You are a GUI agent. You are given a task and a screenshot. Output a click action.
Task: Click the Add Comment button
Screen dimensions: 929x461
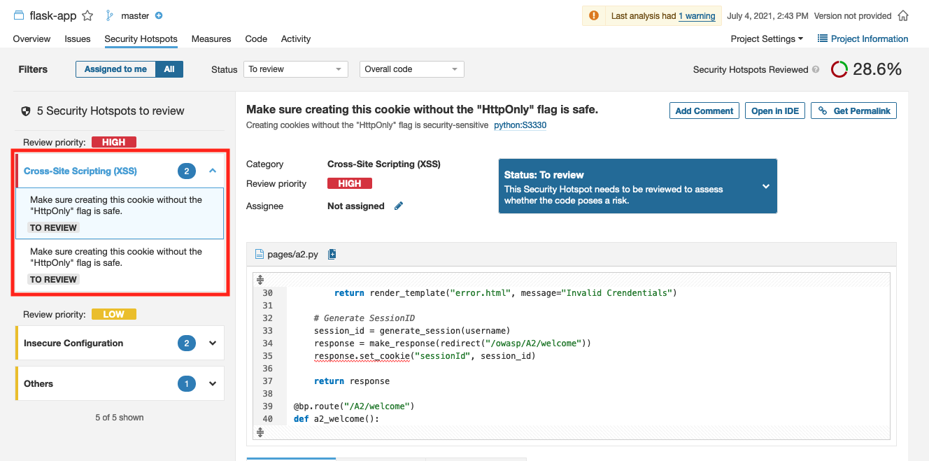pos(704,111)
